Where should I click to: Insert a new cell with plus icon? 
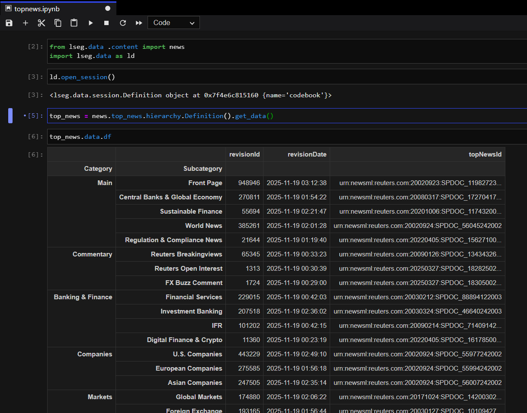(26, 23)
